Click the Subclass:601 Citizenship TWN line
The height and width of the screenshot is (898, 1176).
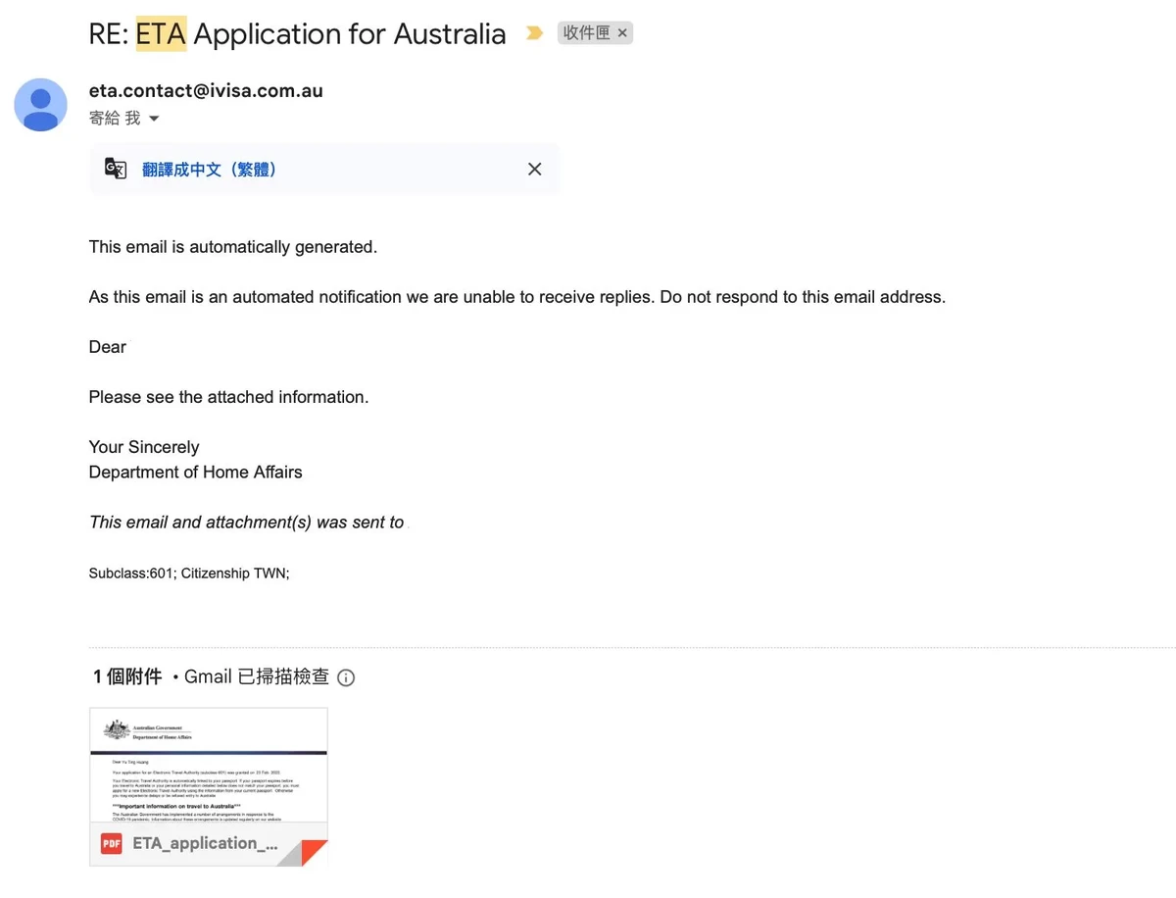[189, 574]
